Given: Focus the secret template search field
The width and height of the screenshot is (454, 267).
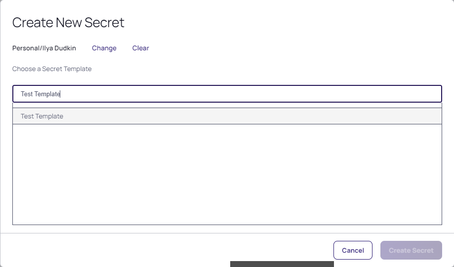Looking at the screenshot, I should [x=227, y=94].
